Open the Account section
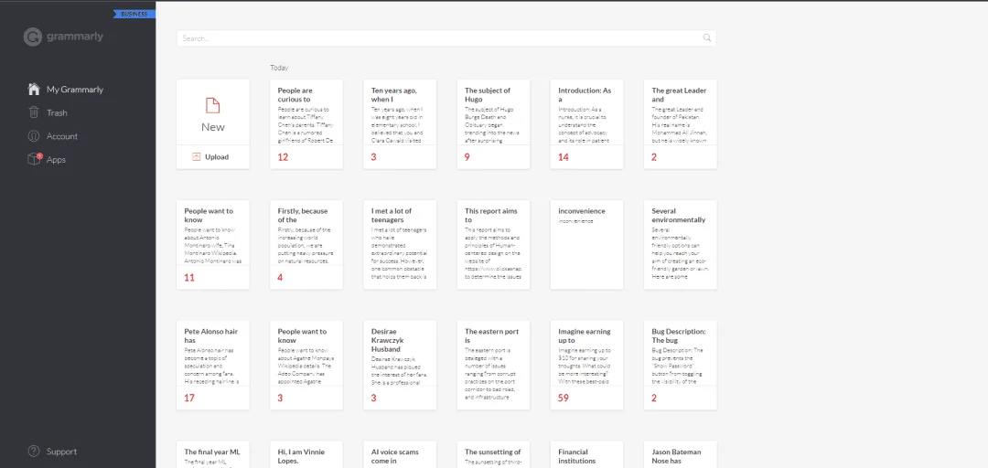Image resolution: width=988 pixels, height=468 pixels. (53, 136)
